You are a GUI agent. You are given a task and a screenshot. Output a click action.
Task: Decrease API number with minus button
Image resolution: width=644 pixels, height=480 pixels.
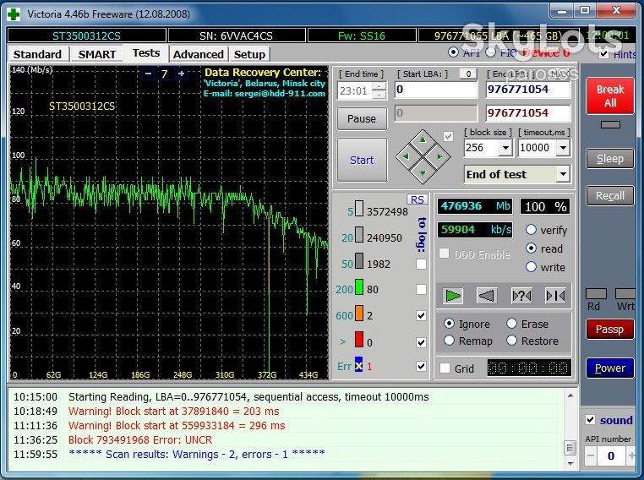tap(590, 455)
